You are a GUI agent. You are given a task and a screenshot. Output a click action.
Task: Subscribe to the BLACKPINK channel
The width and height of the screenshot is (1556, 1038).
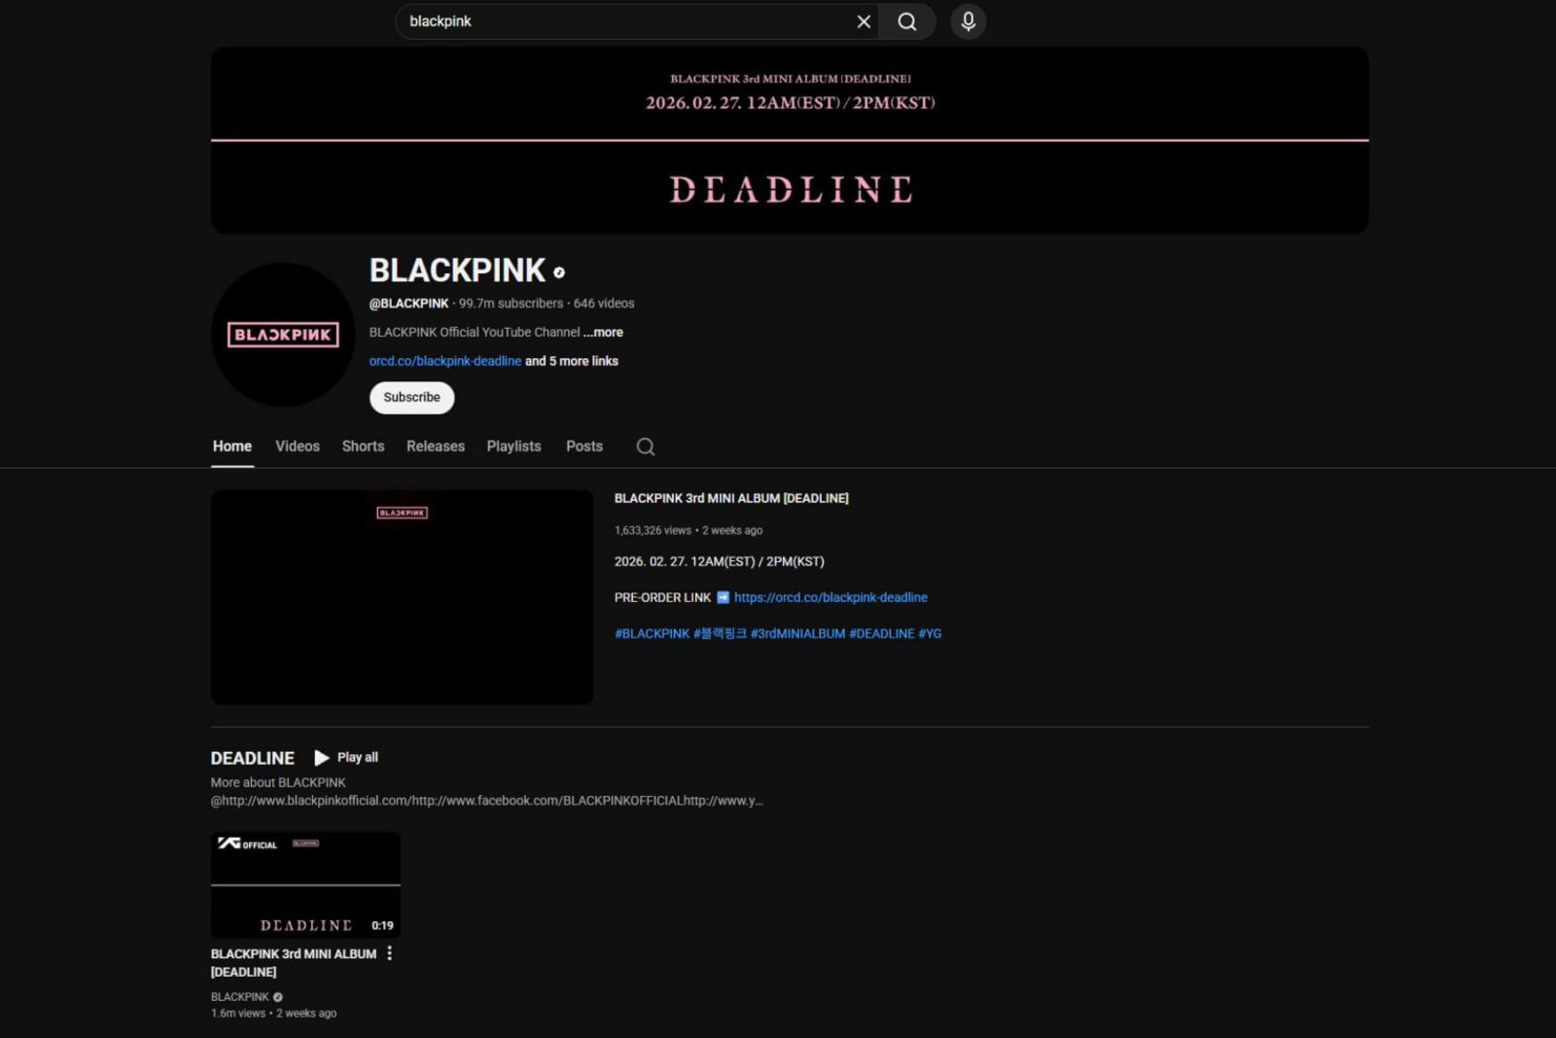pos(411,397)
